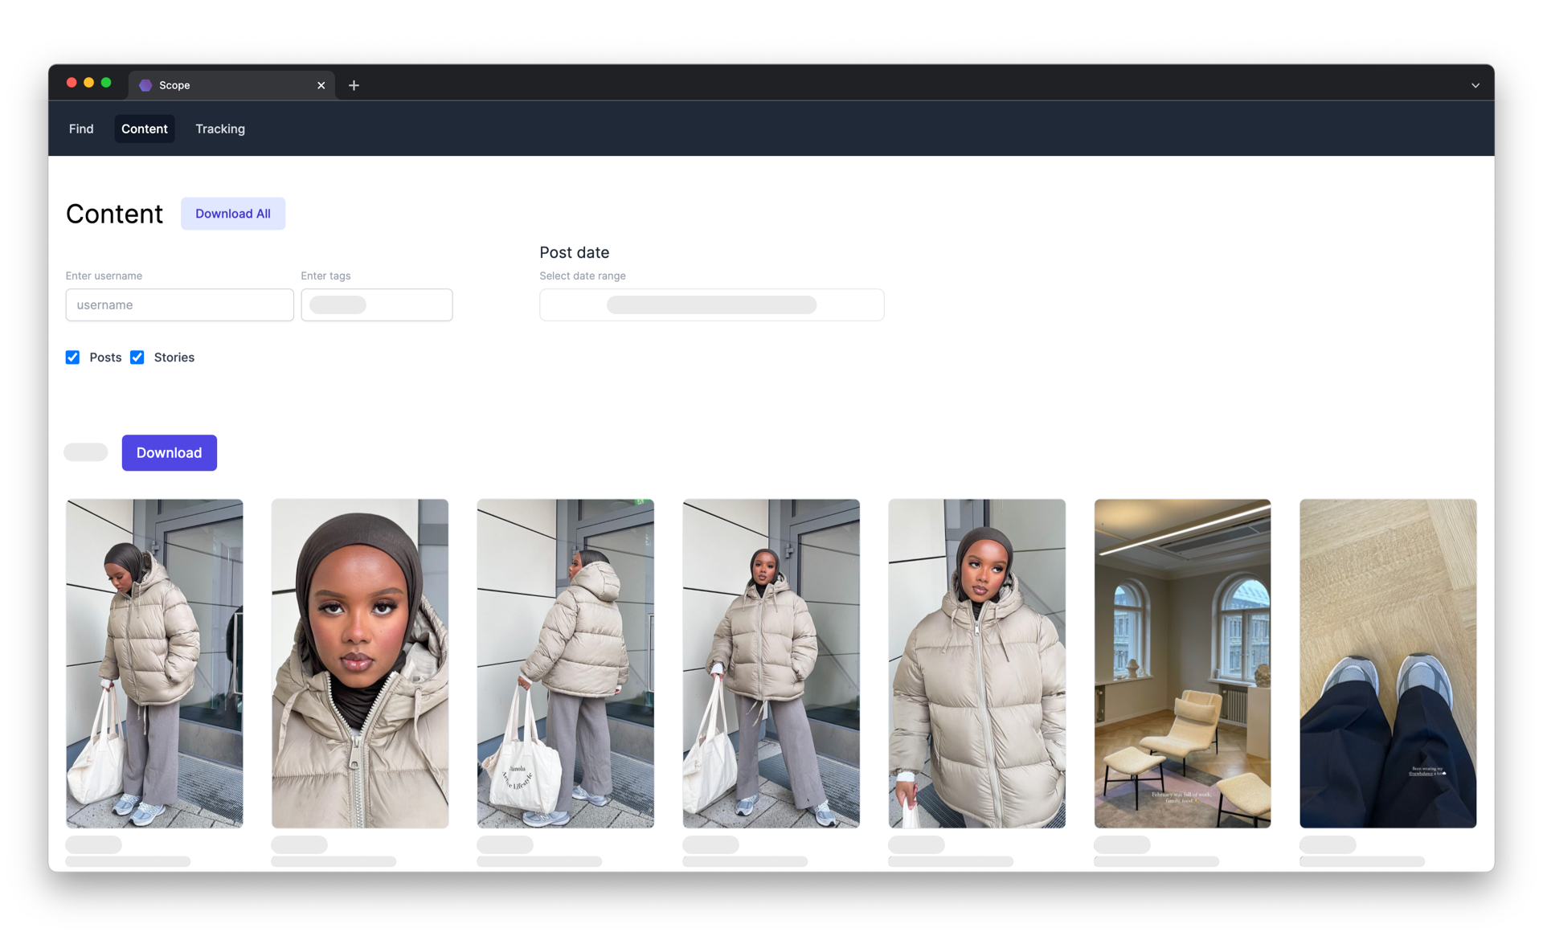The height and width of the screenshot is (936, 1543).
Task: Click the red window close button
Action: tap(72, 83)
